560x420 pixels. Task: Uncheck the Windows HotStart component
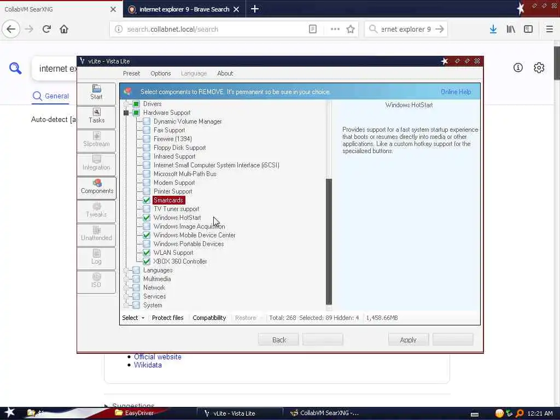coord(147,218)
